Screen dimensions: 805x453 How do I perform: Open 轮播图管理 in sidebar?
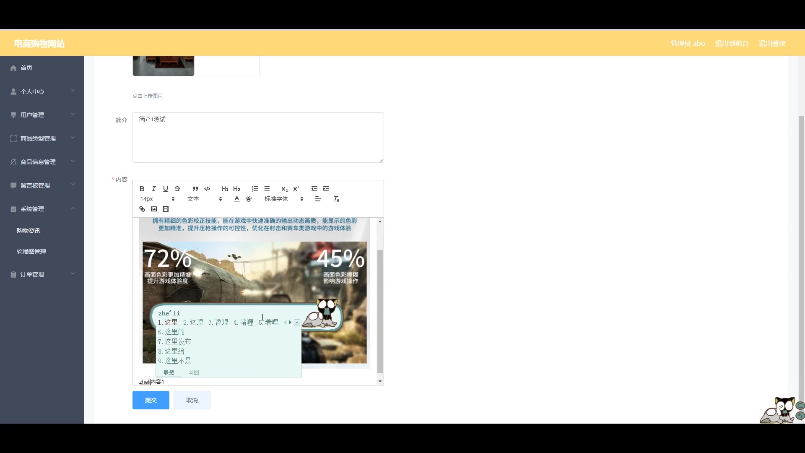[31, 252]
